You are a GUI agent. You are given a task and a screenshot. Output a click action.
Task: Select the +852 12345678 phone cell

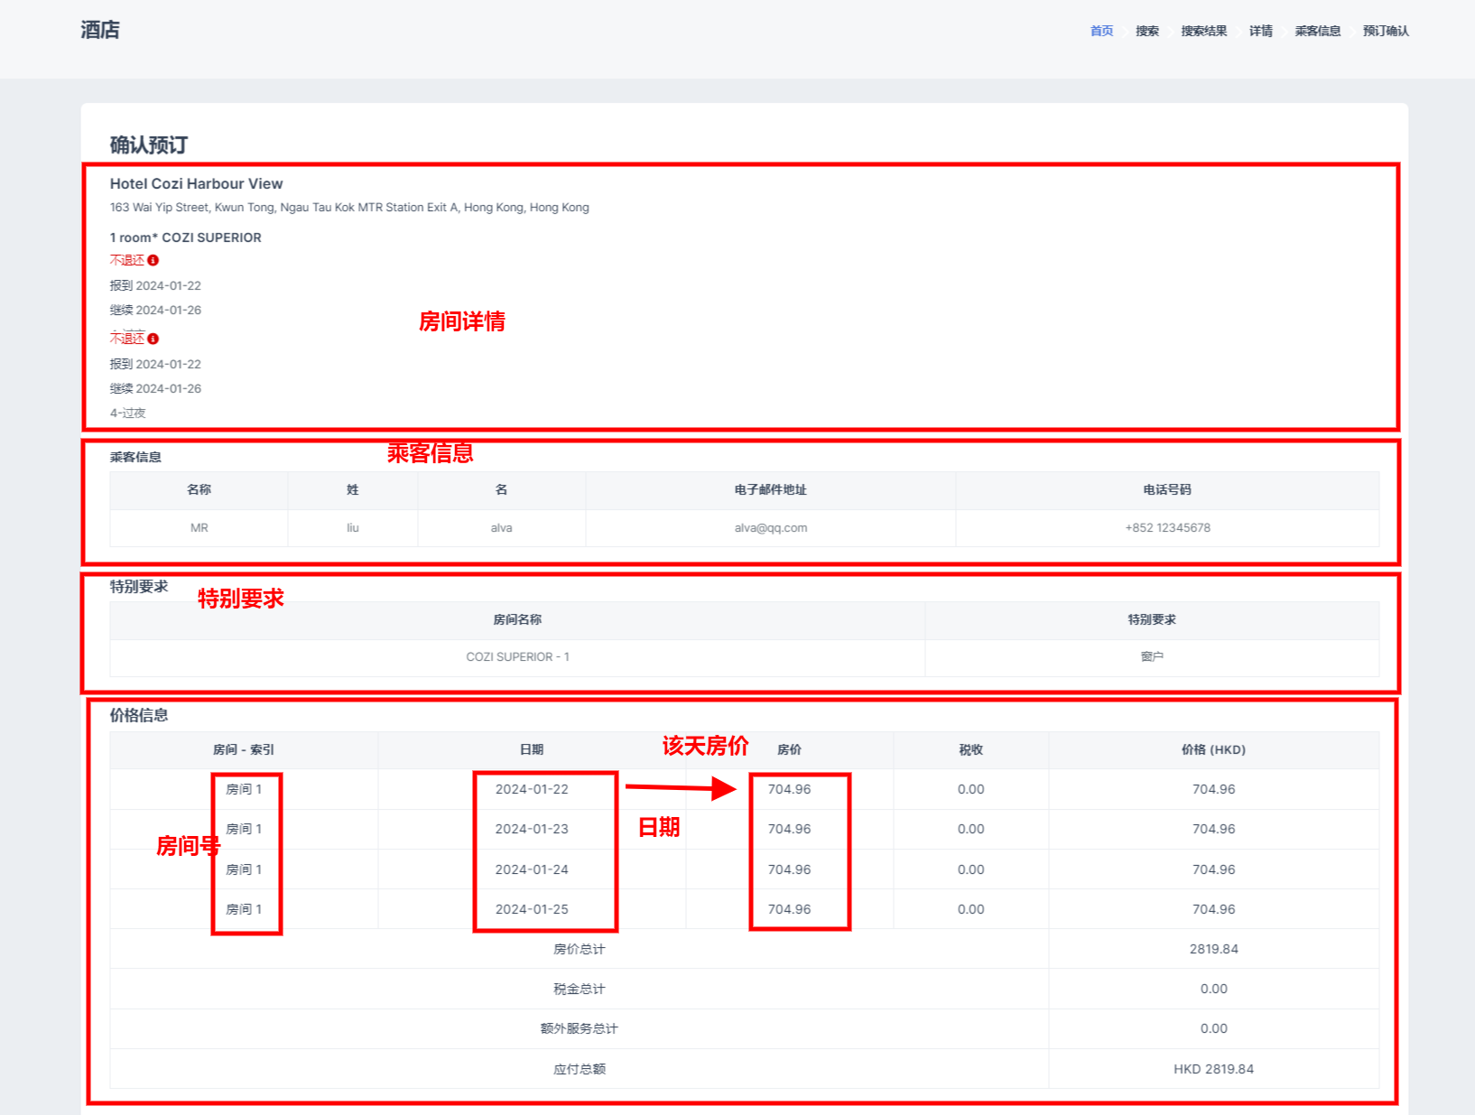click(1166, 528)
